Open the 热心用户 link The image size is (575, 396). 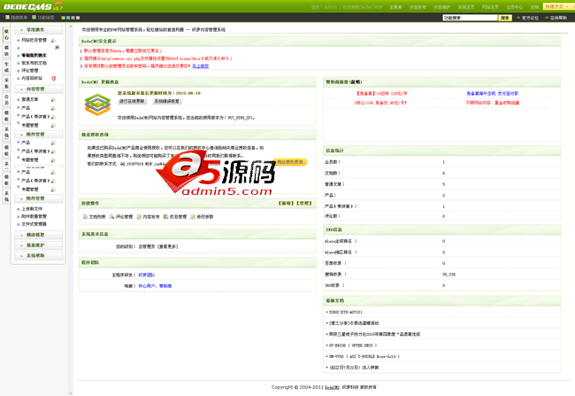click(147, 286)
